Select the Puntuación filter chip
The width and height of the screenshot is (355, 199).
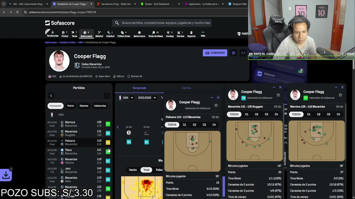click(x=55, y=106)
